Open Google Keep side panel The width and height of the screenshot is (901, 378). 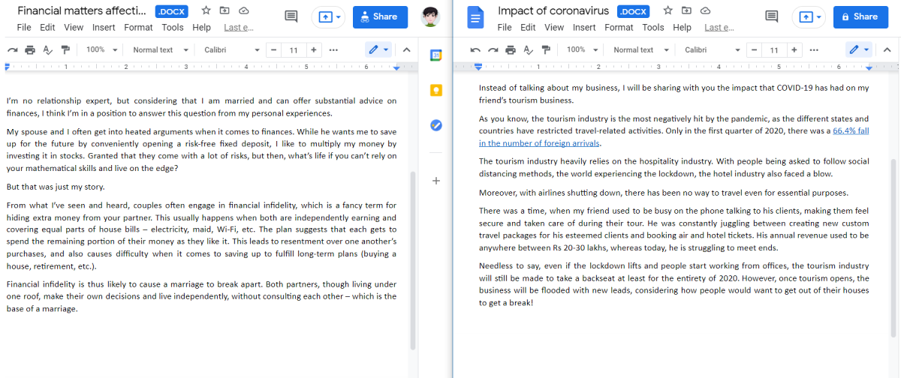coord(436,90)
